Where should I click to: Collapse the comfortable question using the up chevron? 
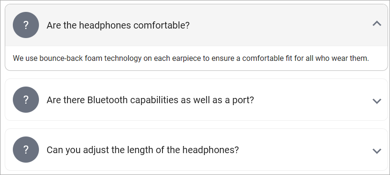tap(377, 24)
